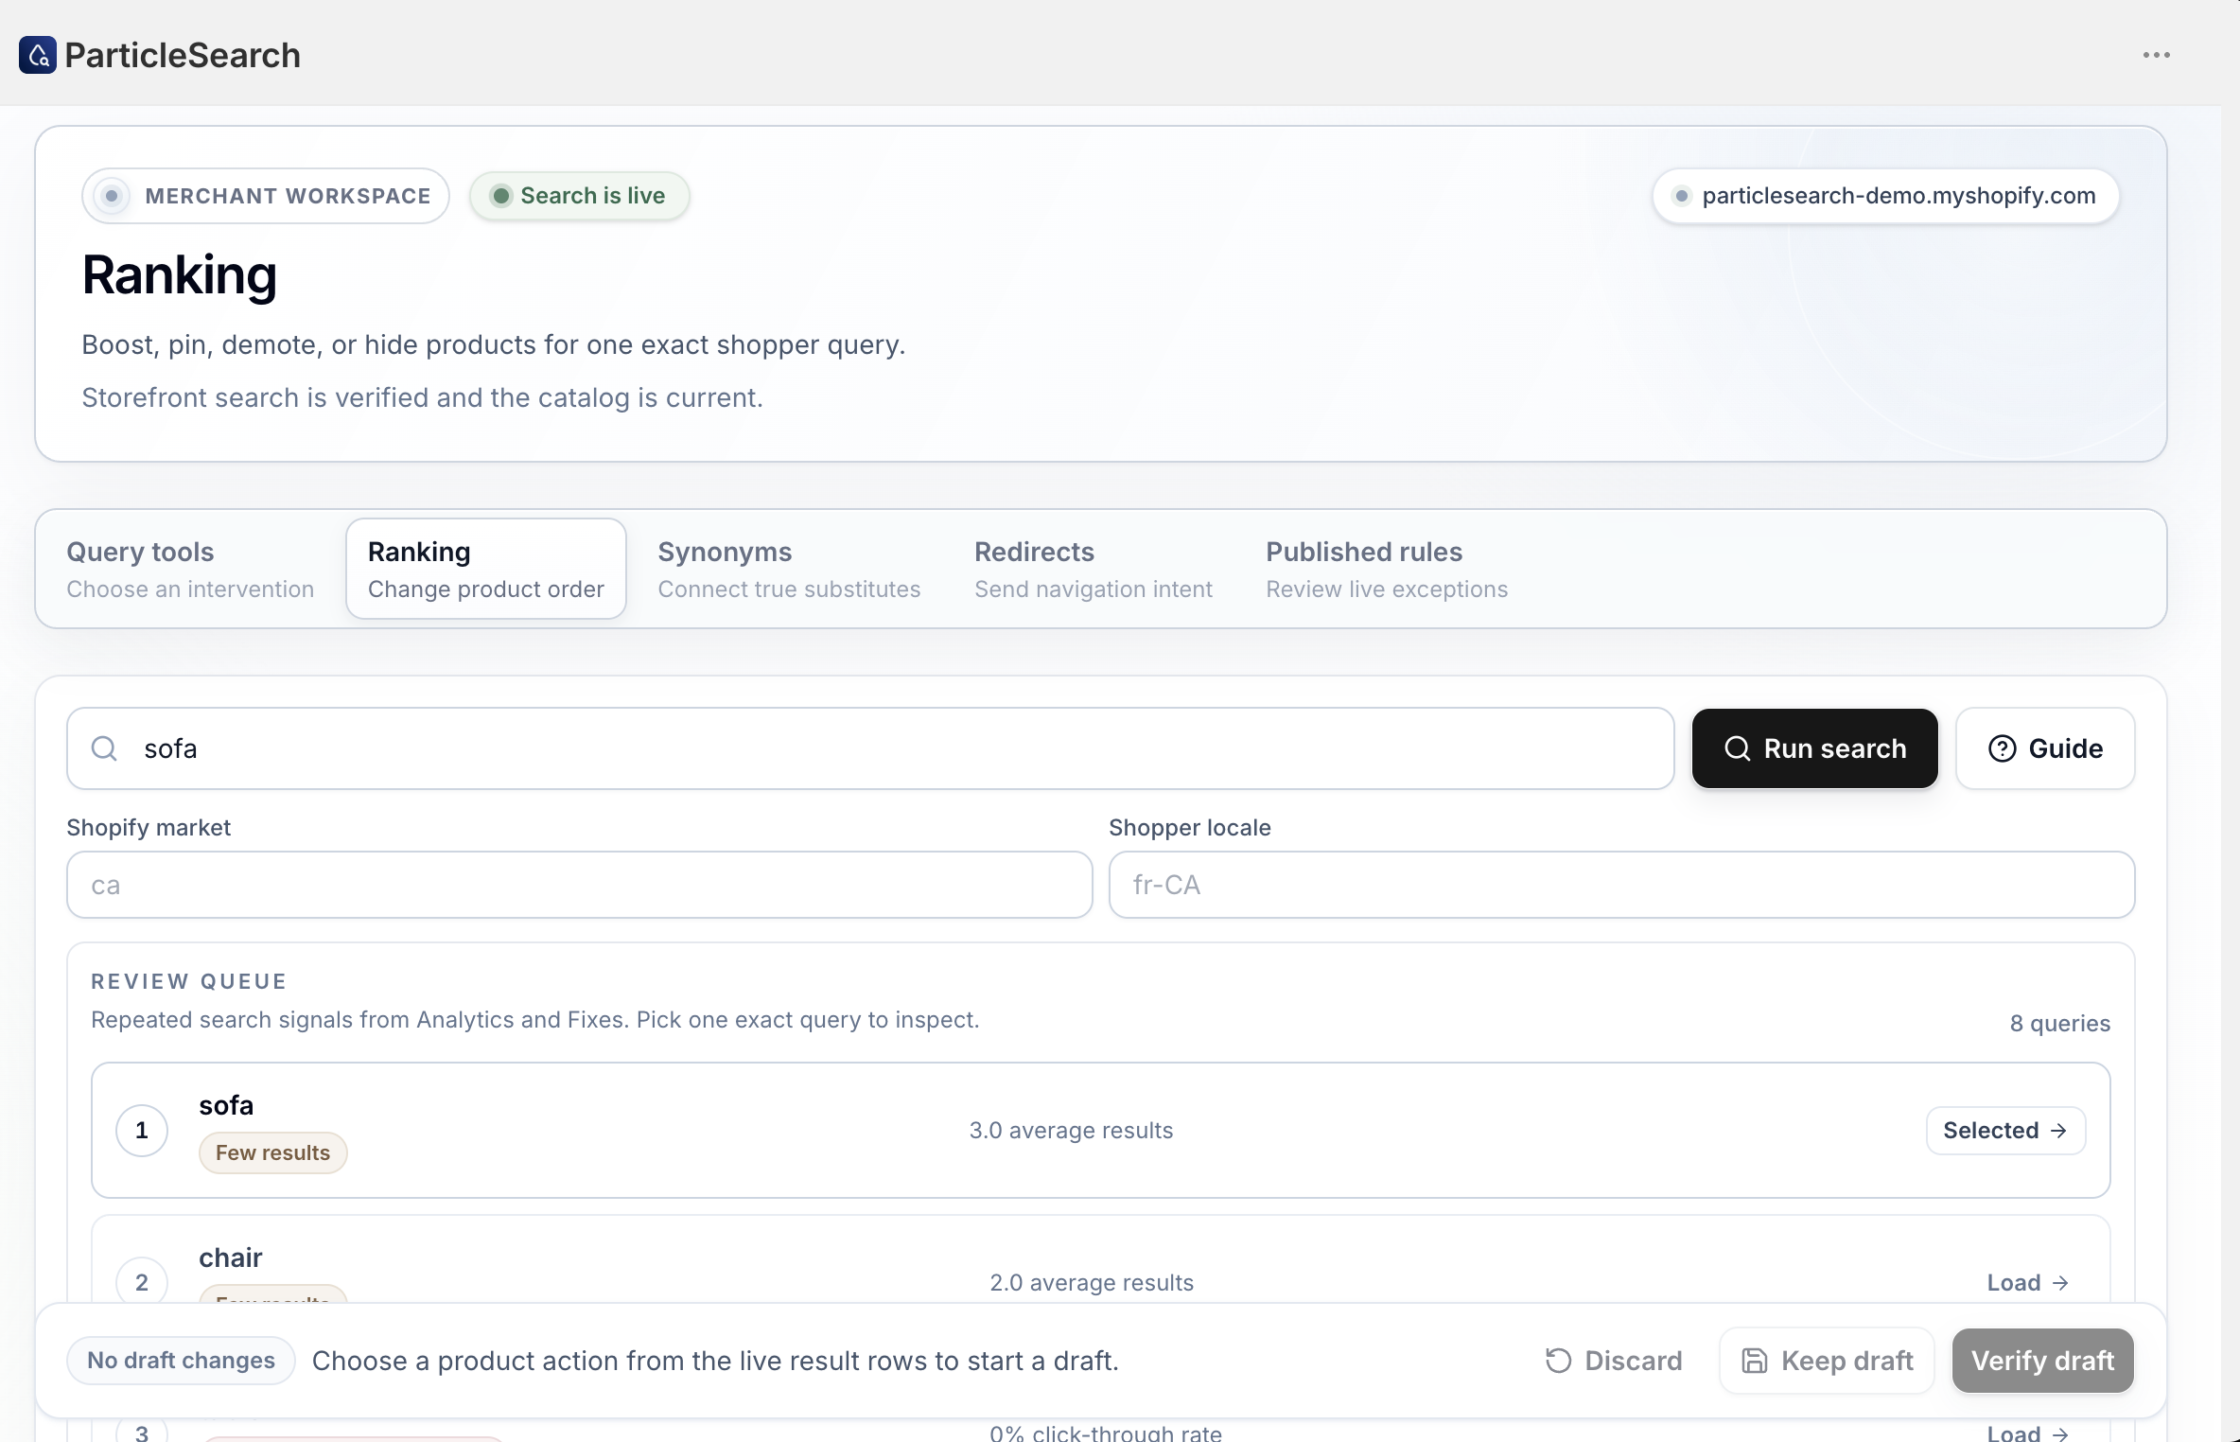Click the Few results tag under sofa

pyautogui.click(x=272, y=1152)
